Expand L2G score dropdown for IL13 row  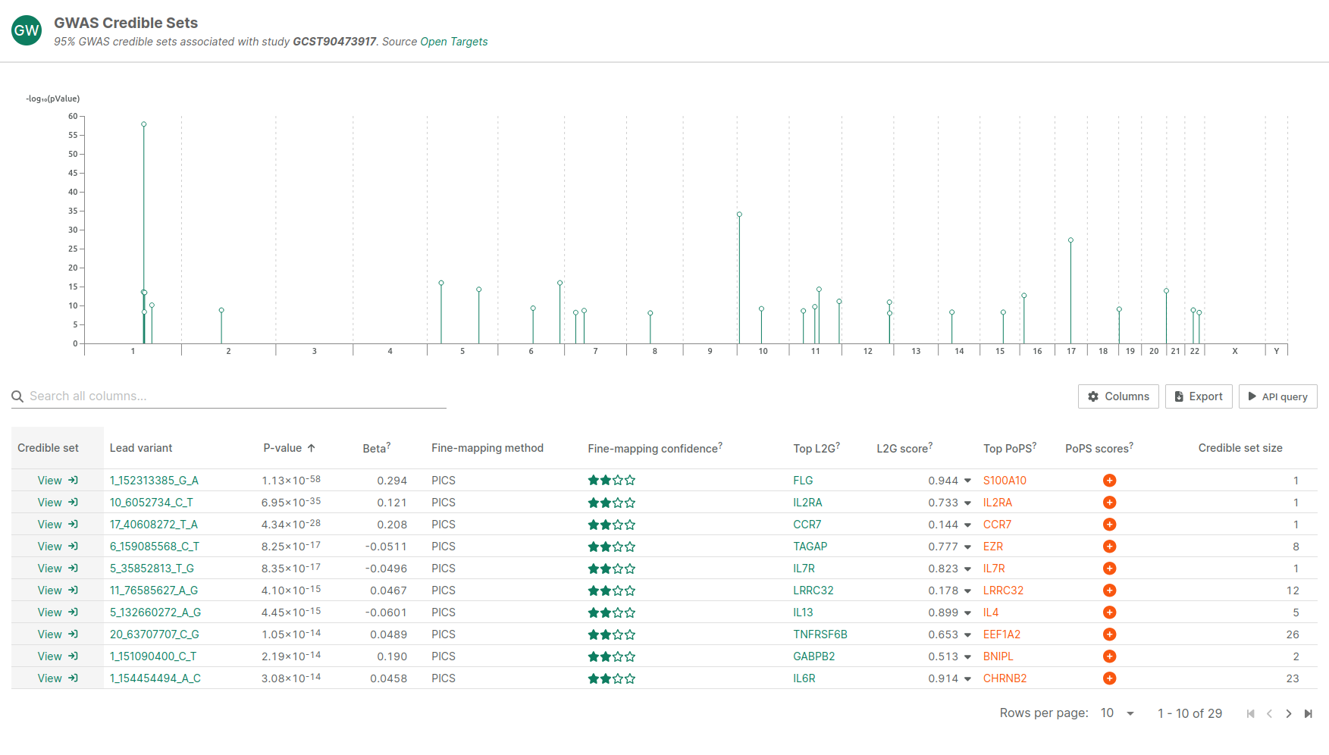(x=967, y=613)
